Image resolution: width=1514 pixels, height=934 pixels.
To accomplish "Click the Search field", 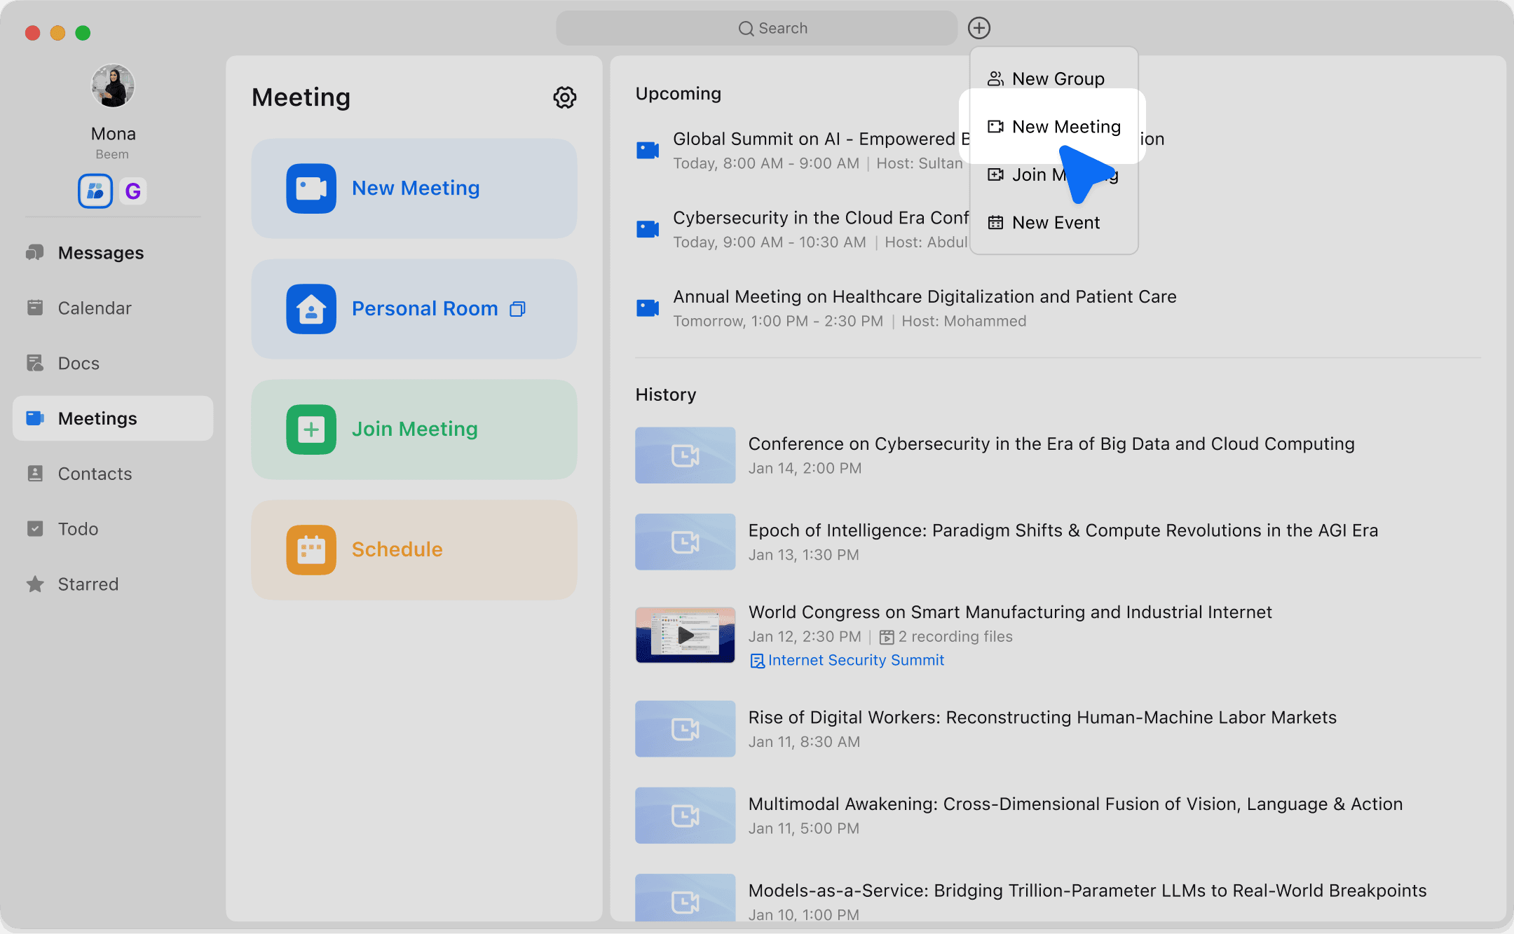I will tap(757, 28).
